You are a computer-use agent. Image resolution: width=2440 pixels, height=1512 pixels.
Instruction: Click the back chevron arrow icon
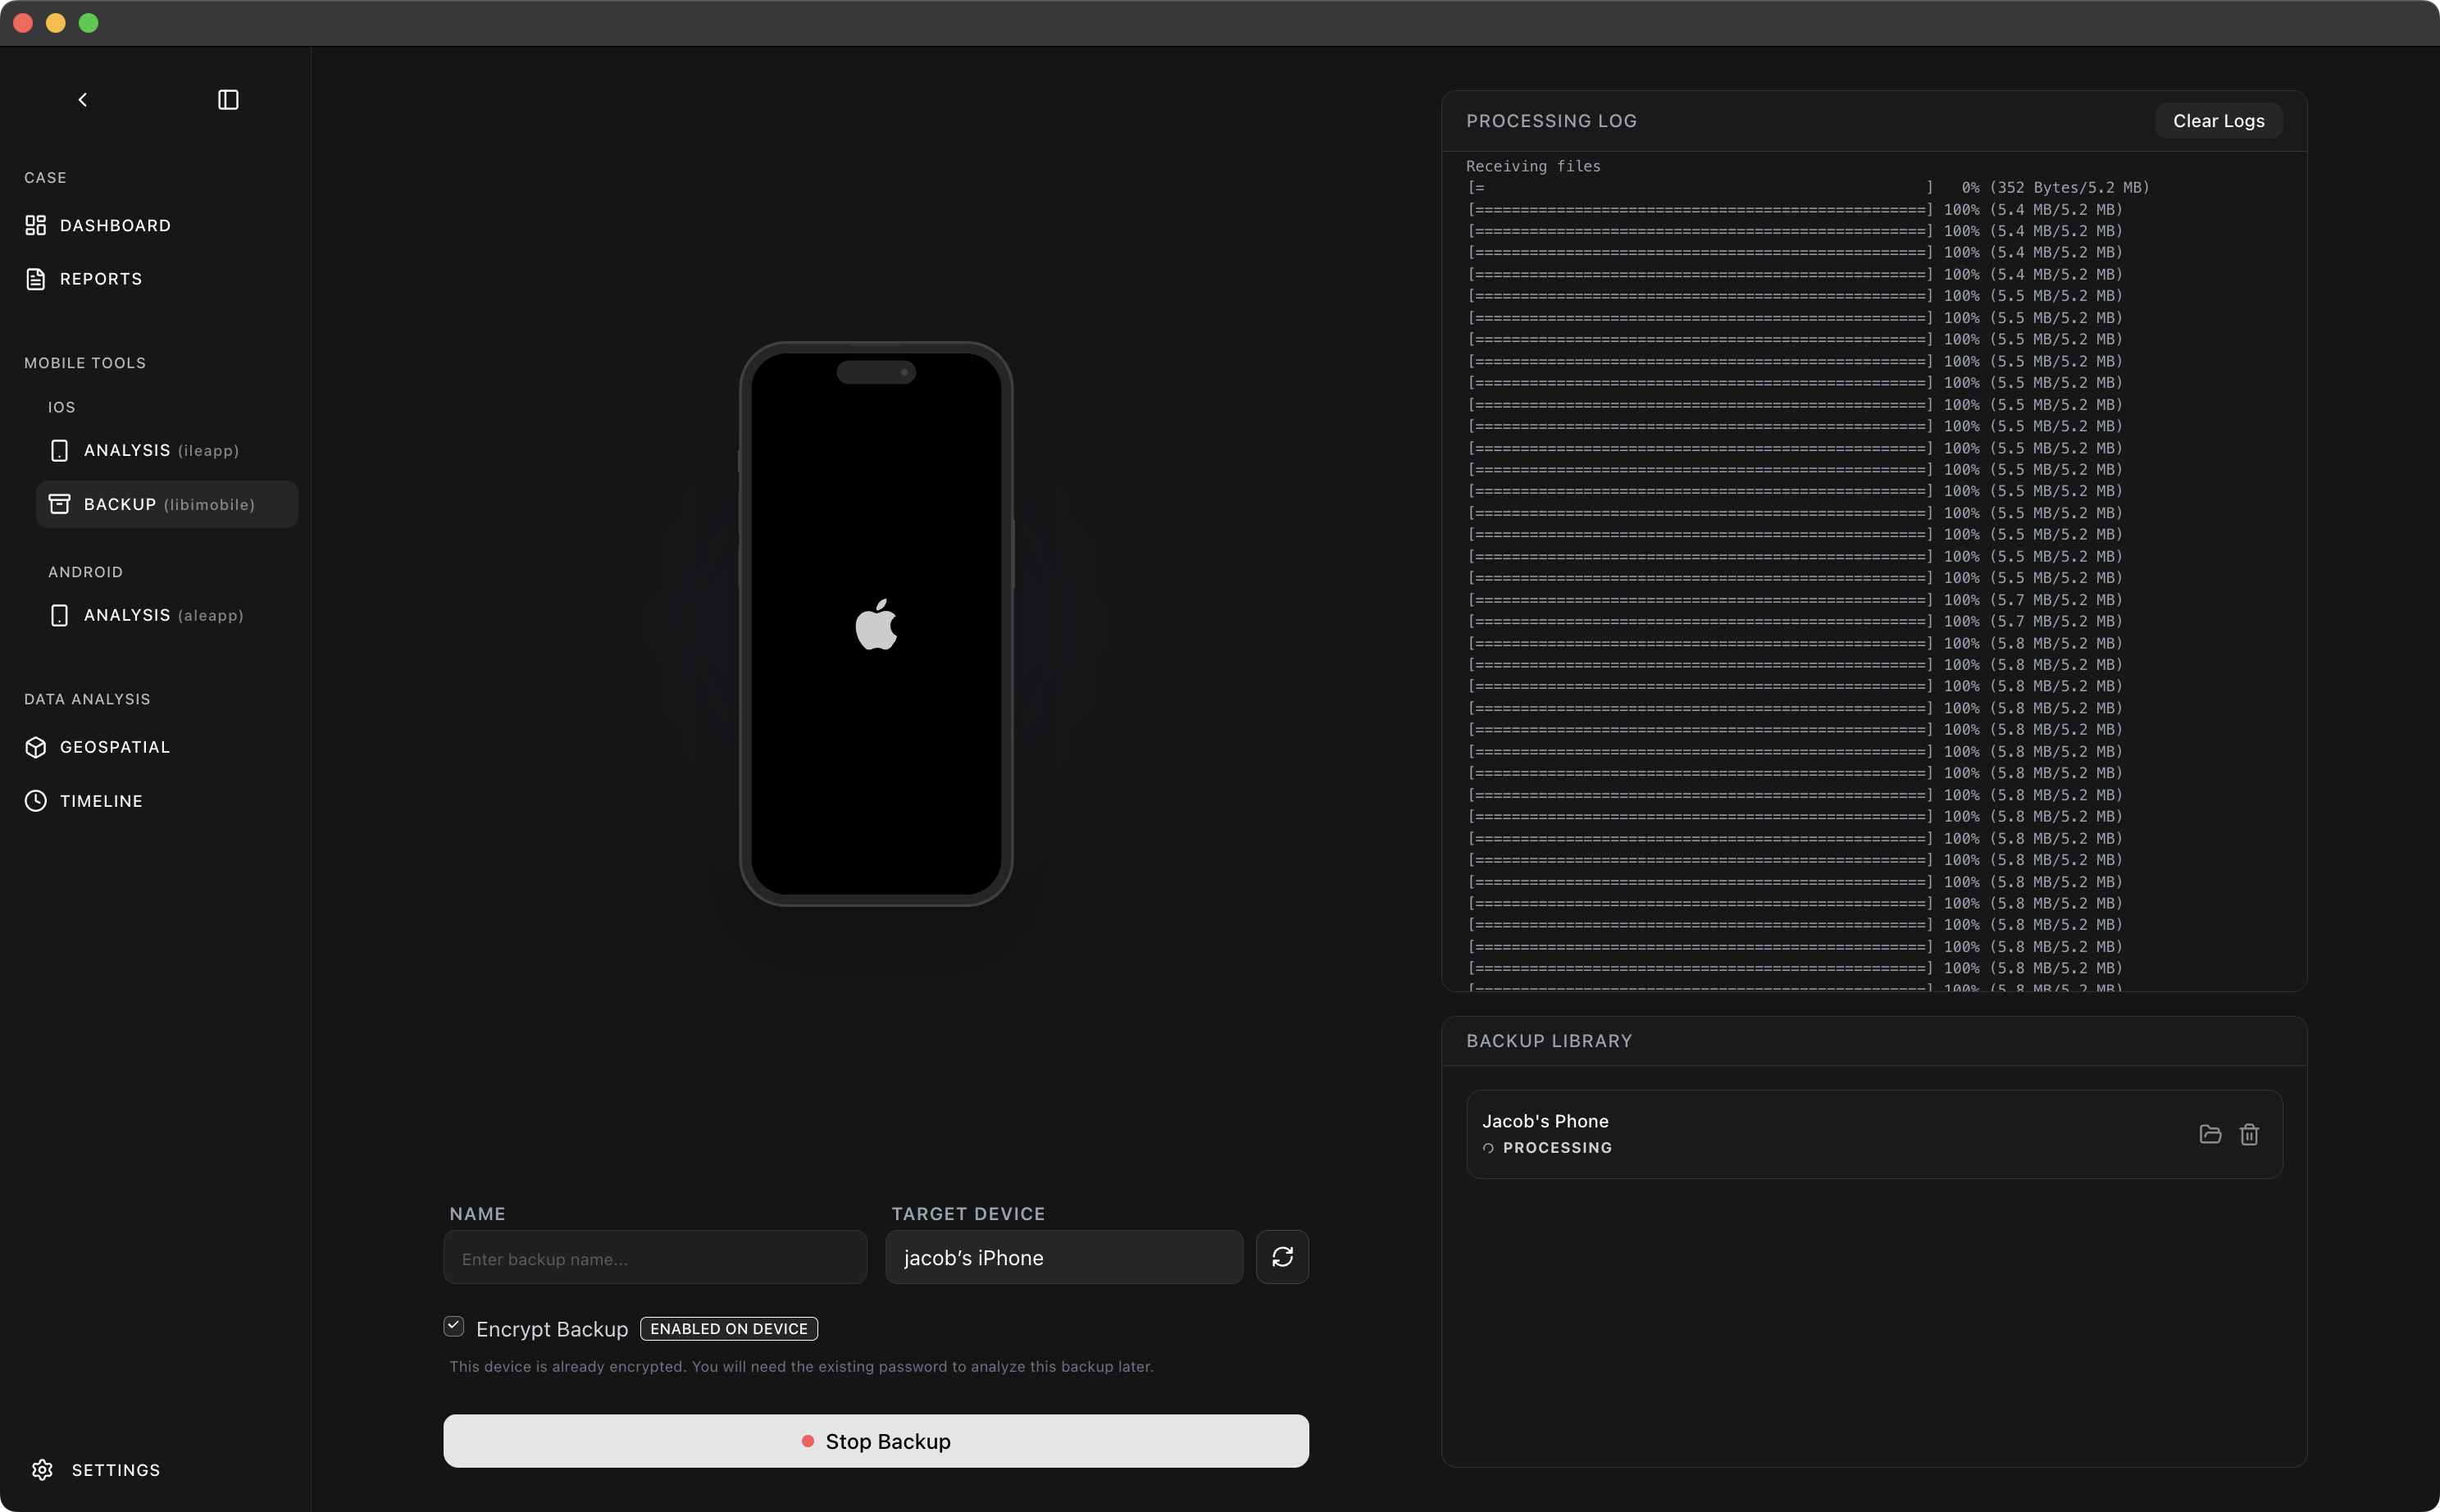tap(83, 100)
